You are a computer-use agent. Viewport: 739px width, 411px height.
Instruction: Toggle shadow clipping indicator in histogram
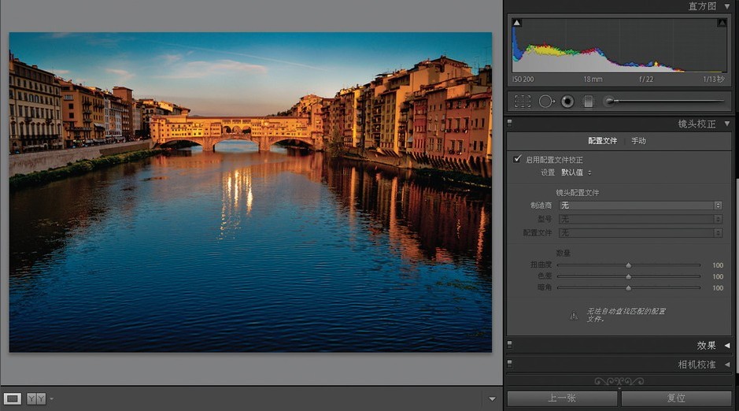516,23
